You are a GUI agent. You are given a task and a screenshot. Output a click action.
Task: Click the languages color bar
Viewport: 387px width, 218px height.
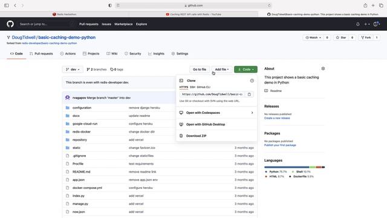(294, 167)
